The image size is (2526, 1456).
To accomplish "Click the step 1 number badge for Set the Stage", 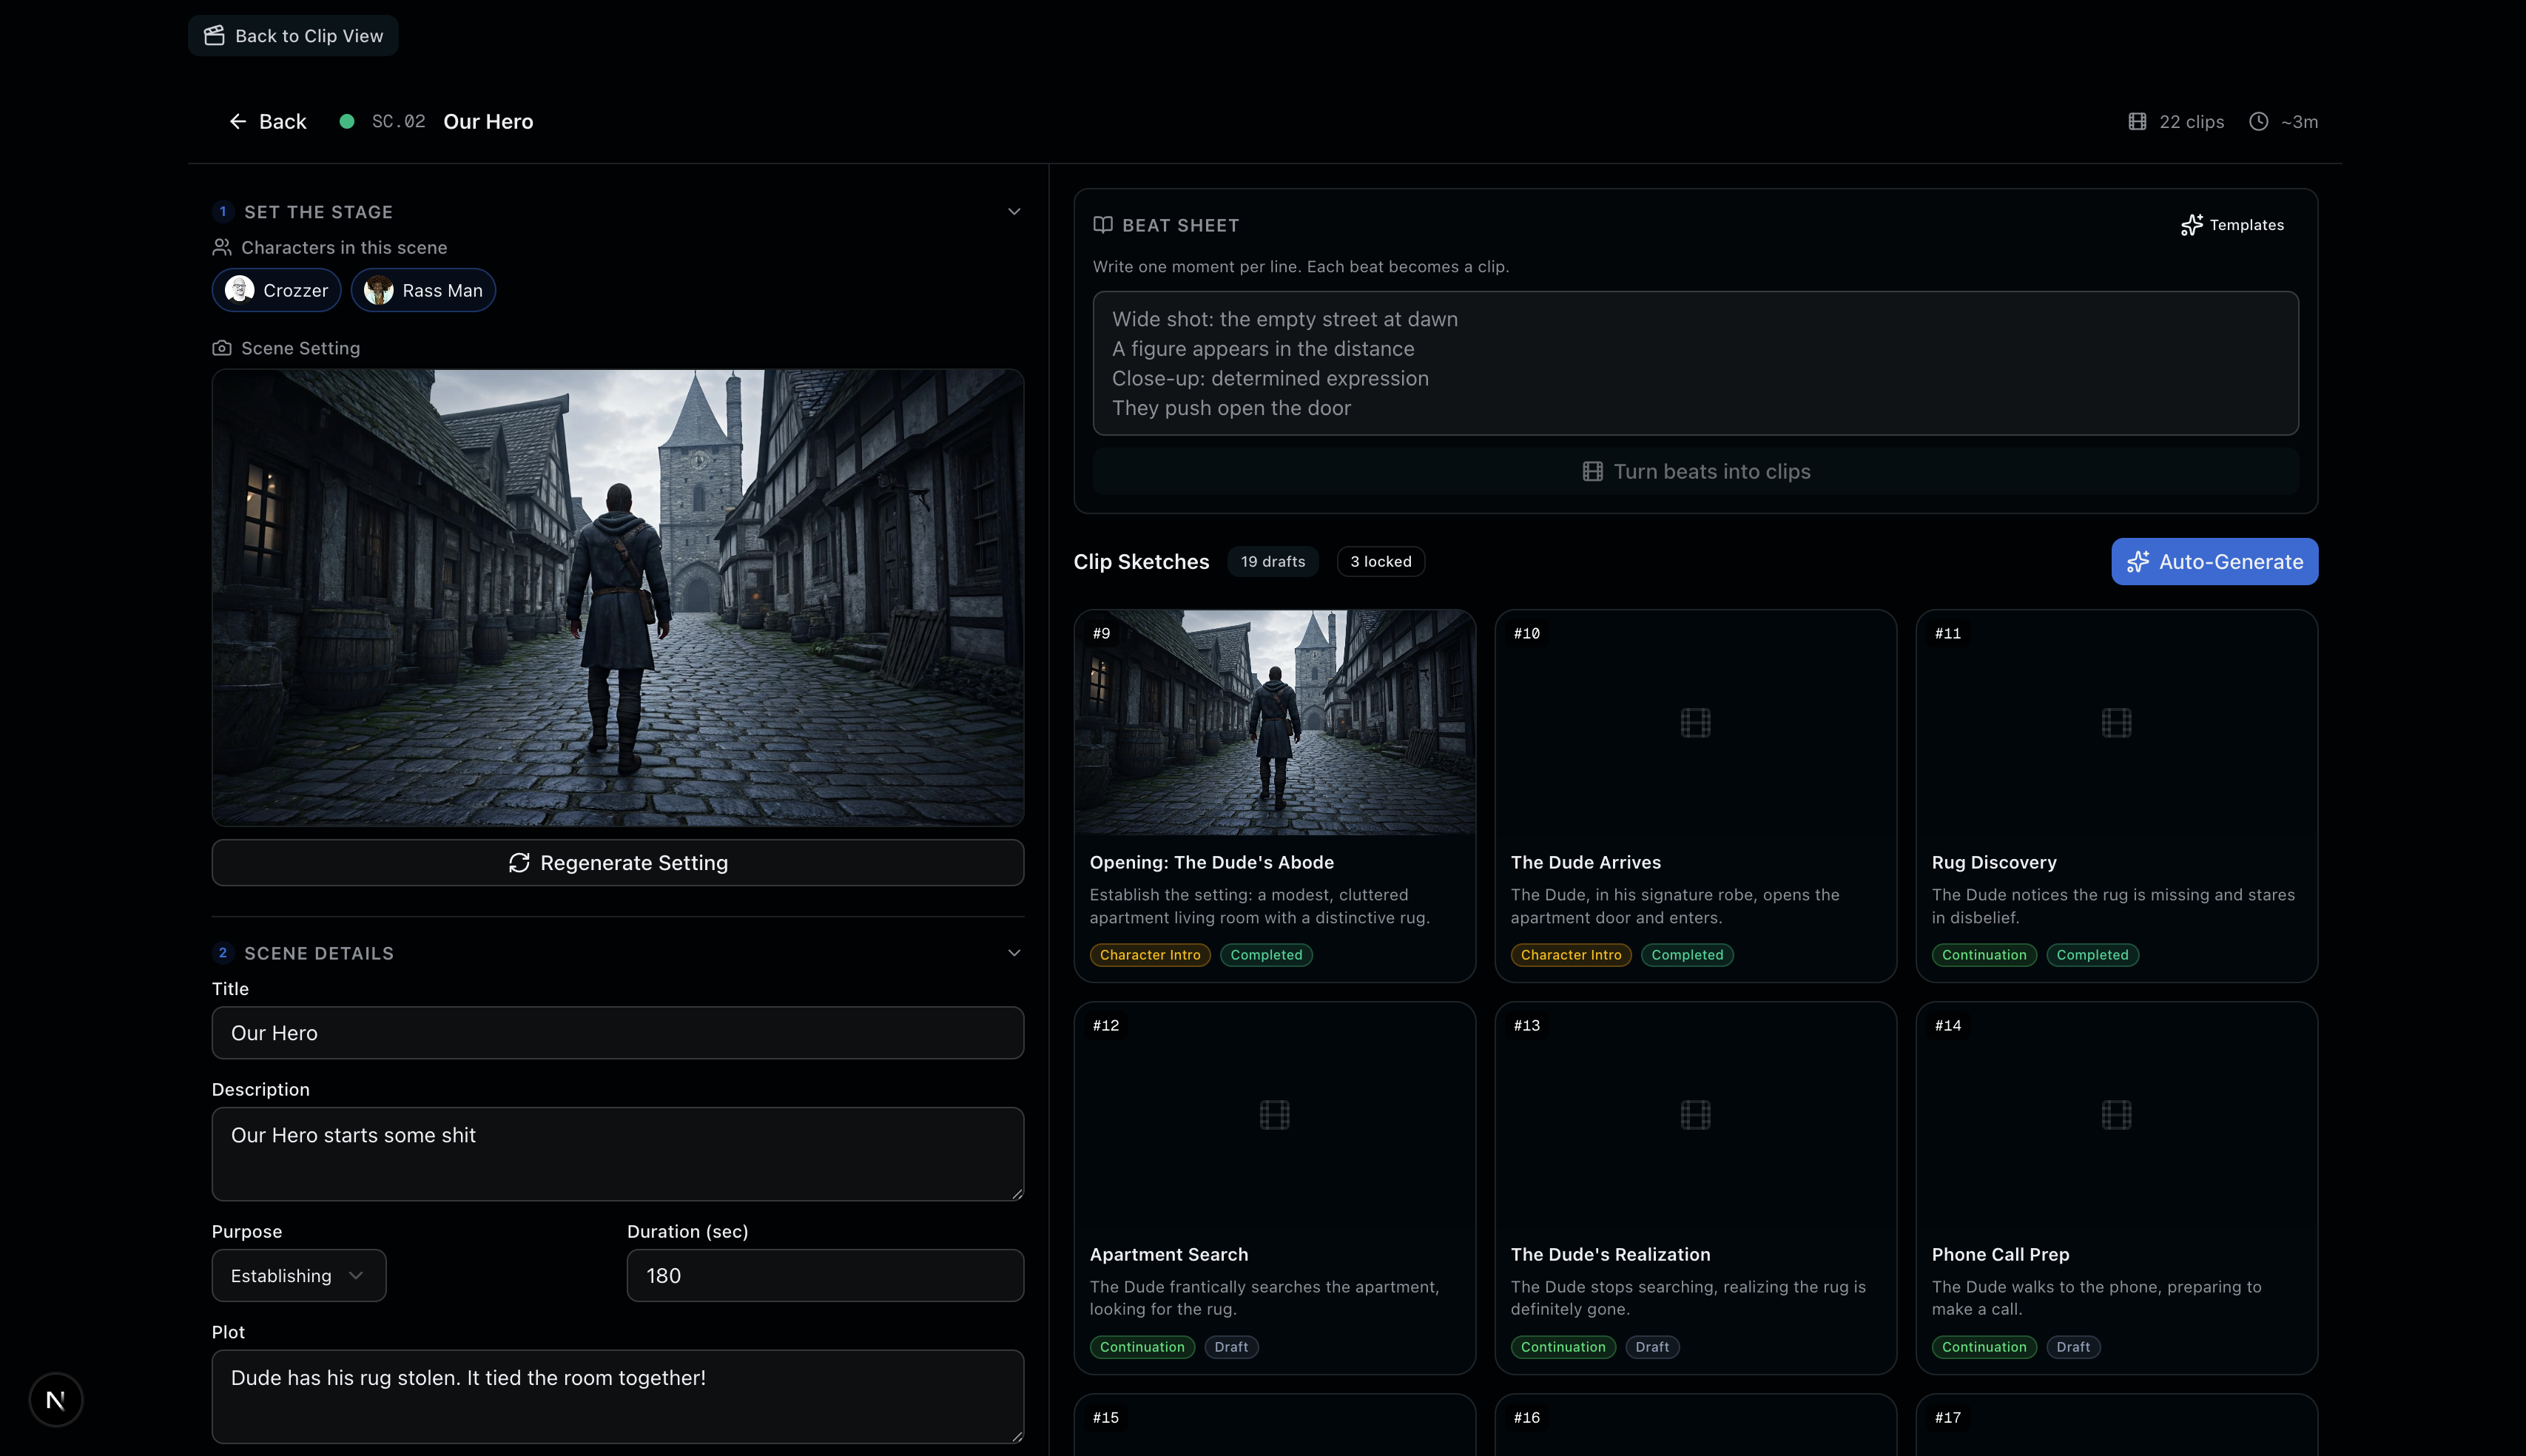I will point(223,211).
